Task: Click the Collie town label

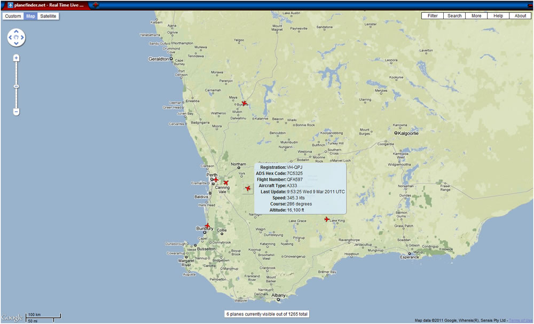Action: [222, 231]
